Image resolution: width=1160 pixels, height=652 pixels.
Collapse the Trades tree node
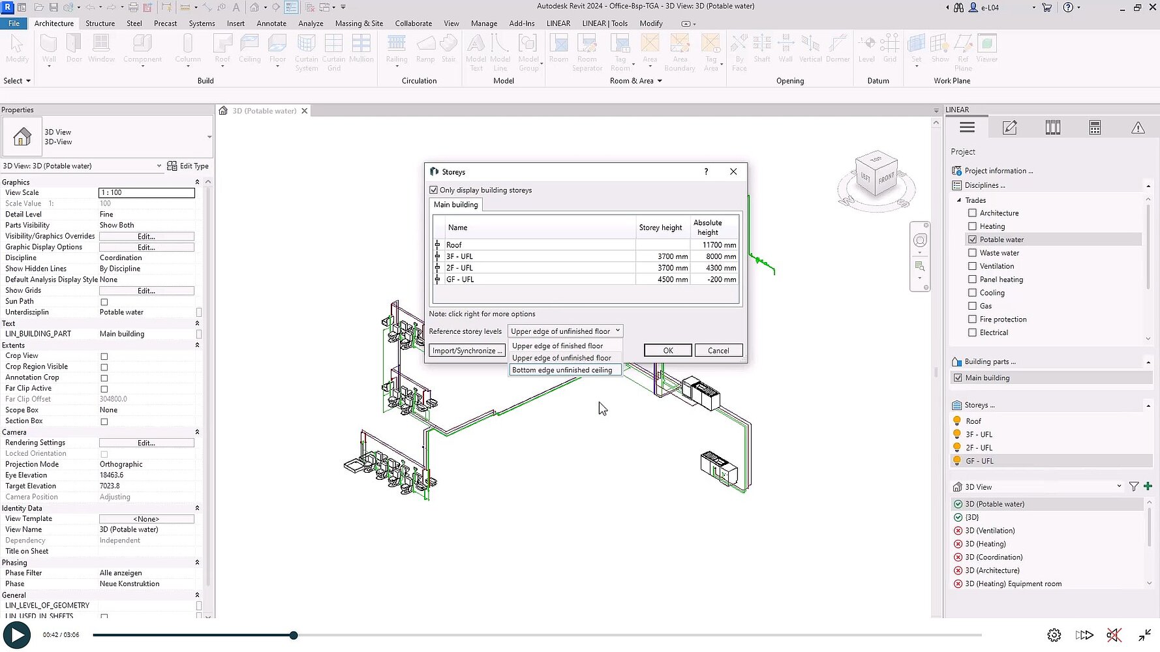coord(958,200)
